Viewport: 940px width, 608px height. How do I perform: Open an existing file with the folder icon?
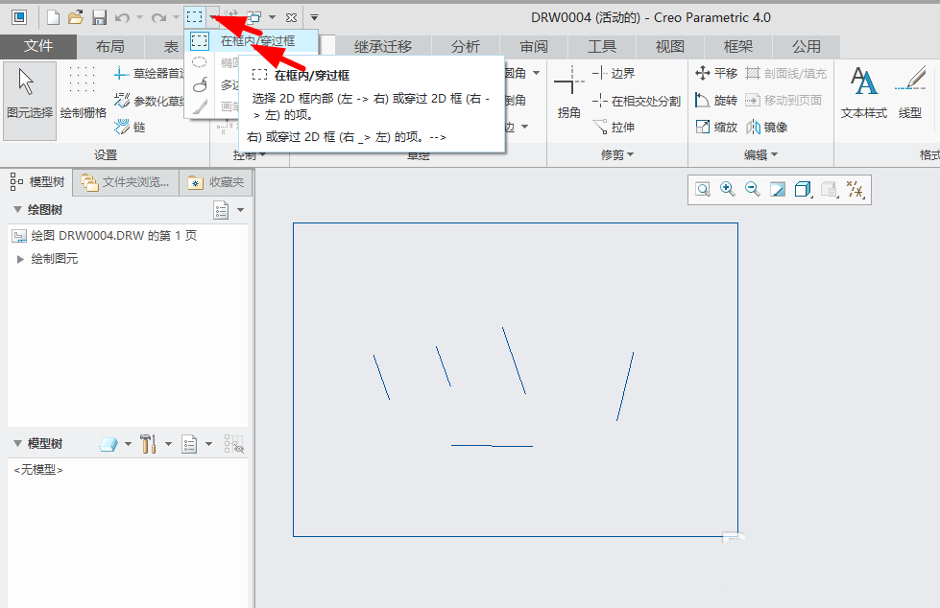76,17
